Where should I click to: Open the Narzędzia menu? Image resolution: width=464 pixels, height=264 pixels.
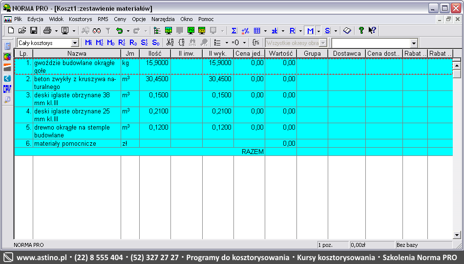163,19
